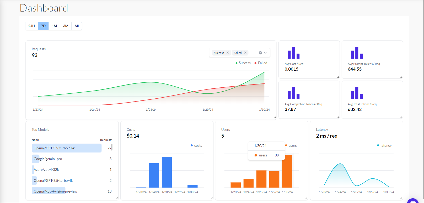Select the Openai/GPT-3.5-turbo-4k model row
This screenshot has height=203, width=424.
click(72, 181)
